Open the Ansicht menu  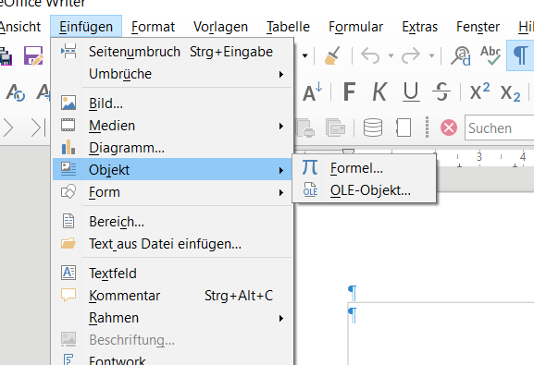(19, 27)
